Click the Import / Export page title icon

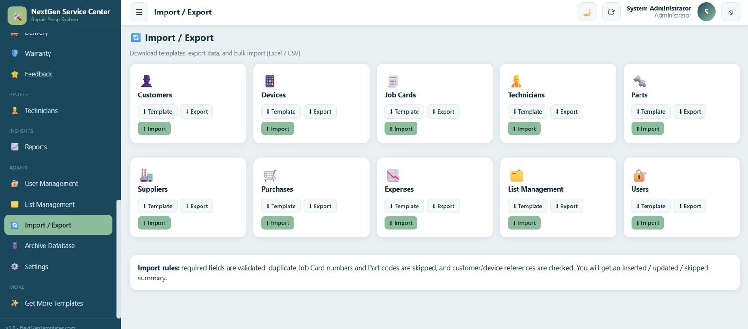pos(136,38)
